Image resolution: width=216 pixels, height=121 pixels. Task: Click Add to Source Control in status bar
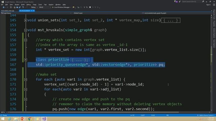pyautogui.click(x=206, y=115)
